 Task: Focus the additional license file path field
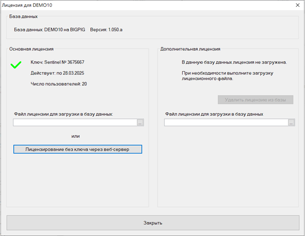click(x=227, y=123)
